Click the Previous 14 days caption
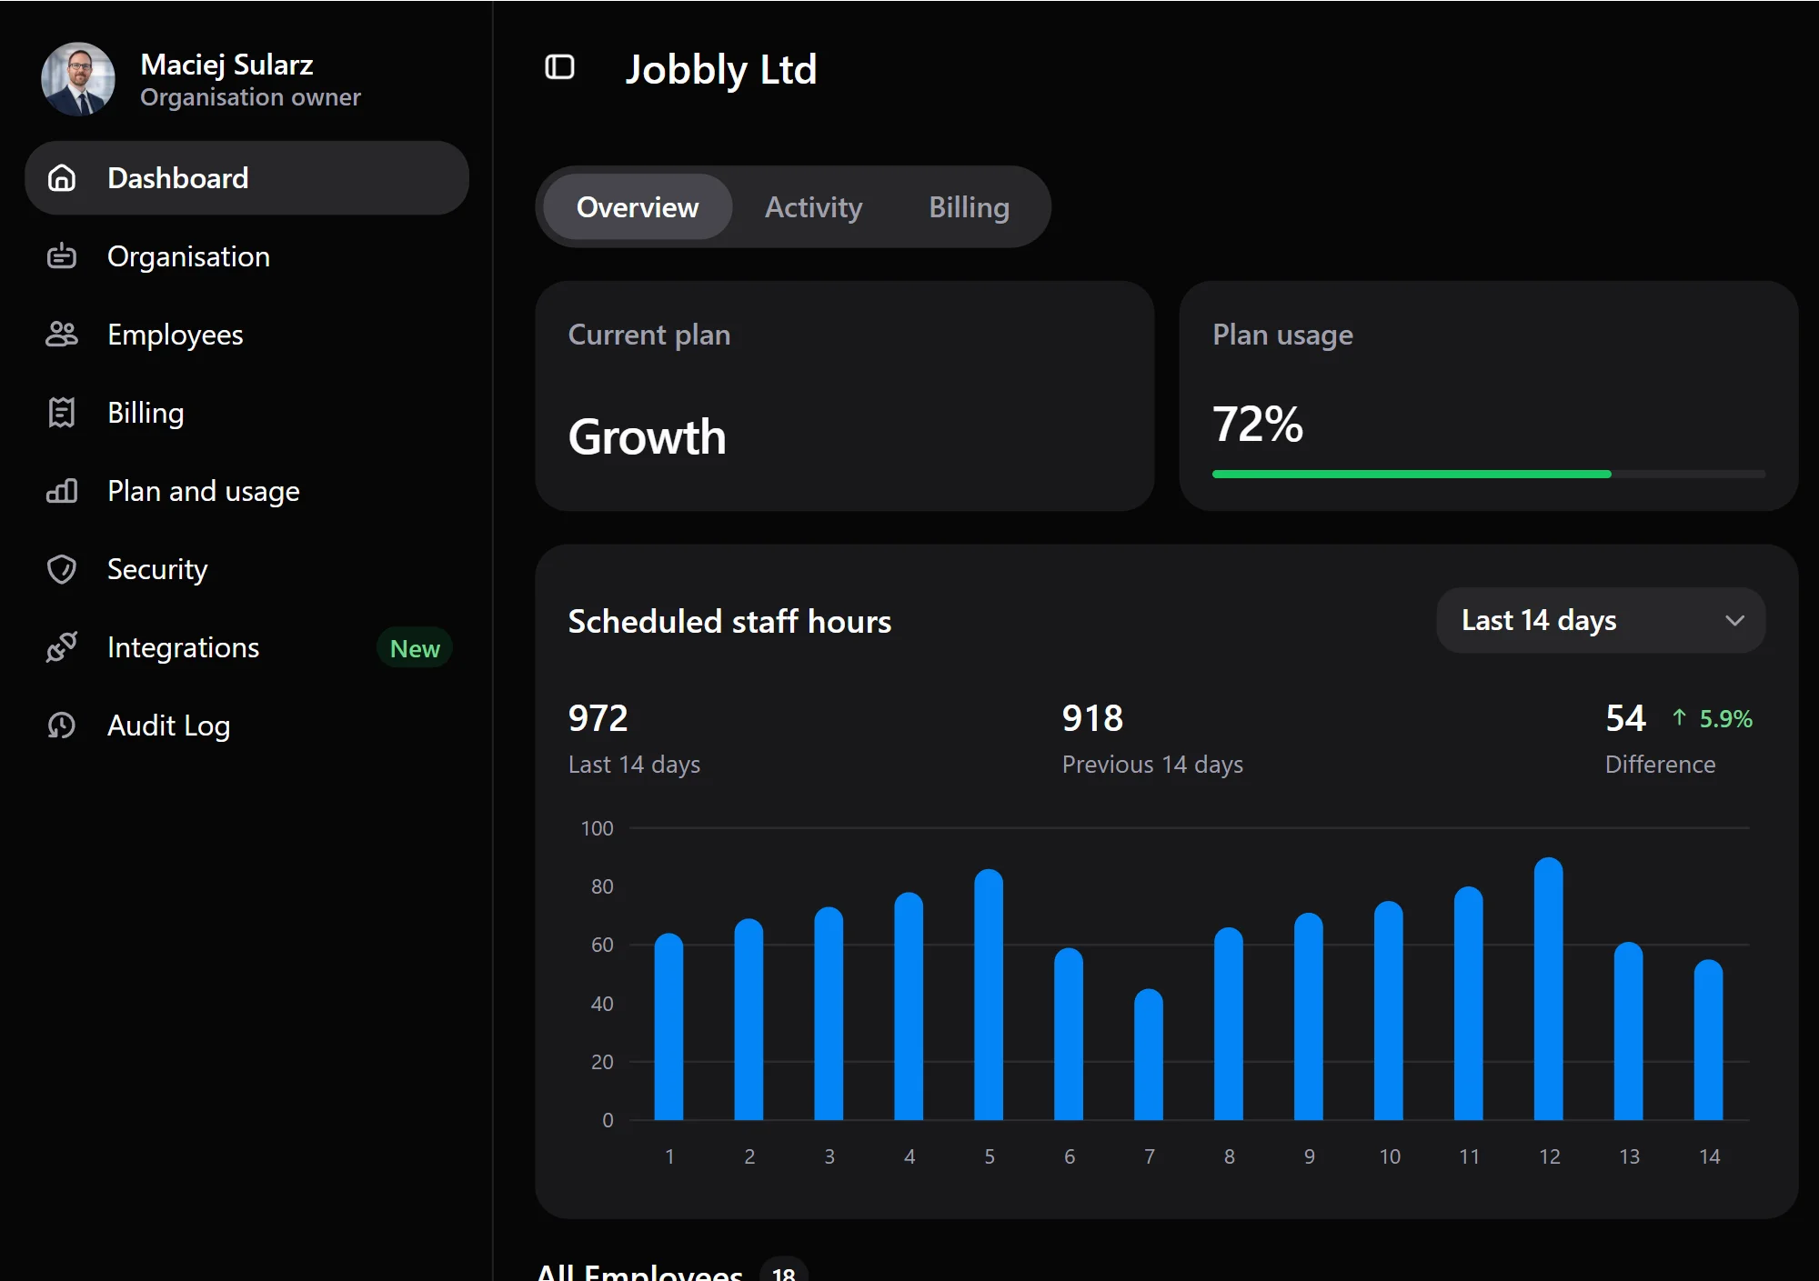The height and width of the screenshot is (1281, 1819). 1152,765
